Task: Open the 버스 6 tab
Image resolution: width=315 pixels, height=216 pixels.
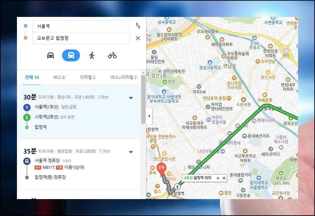Action: click(59, 77)
